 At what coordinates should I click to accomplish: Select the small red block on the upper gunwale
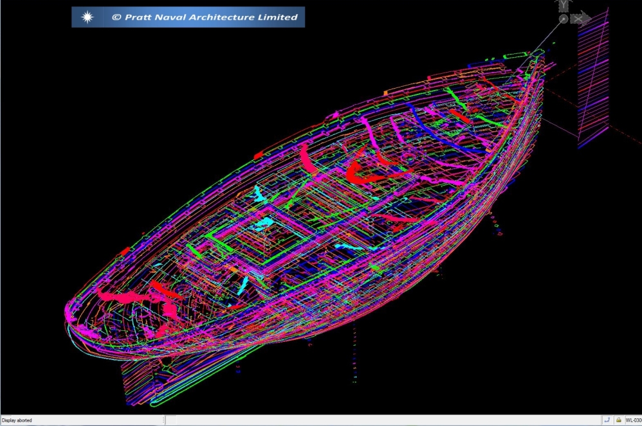(259, 155)
